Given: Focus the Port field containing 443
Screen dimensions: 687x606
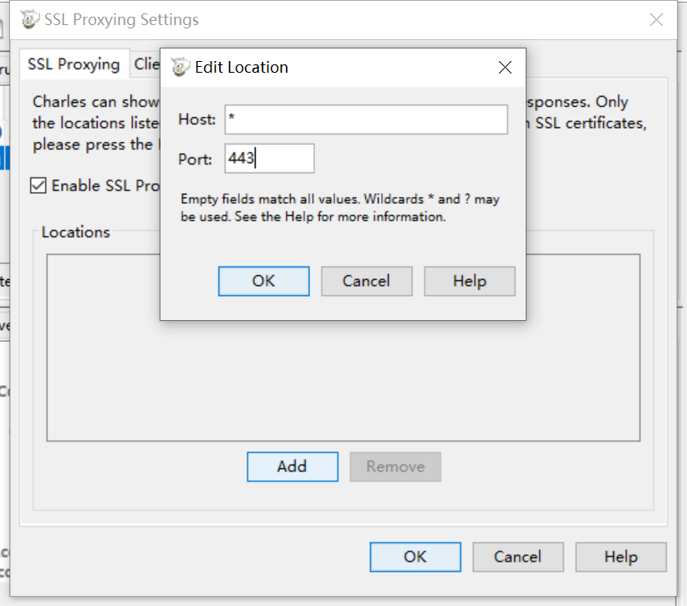Looking at the screenshot, I should 269,158.
